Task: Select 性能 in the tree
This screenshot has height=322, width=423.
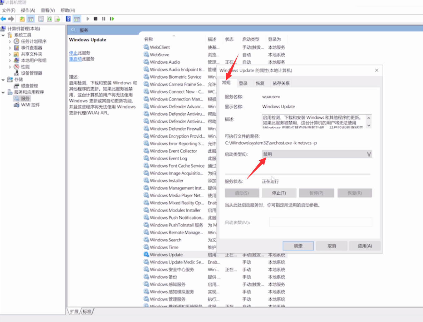Action: pyautogui.click(x=25, y=67)
